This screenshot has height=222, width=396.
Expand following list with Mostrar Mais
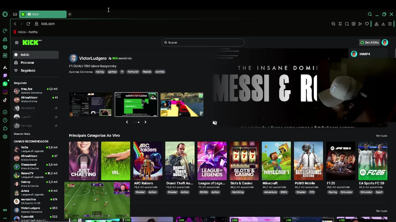22,134
